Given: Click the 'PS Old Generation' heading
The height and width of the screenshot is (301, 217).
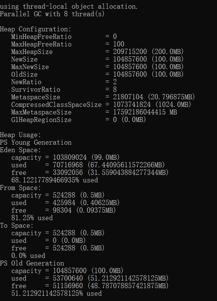Looking at the screenshot, I should click(32, 263).
